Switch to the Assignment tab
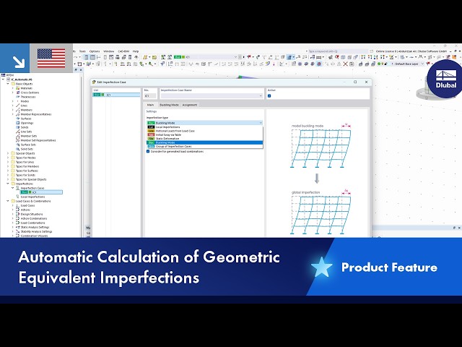462x347 pixels. 190,105
